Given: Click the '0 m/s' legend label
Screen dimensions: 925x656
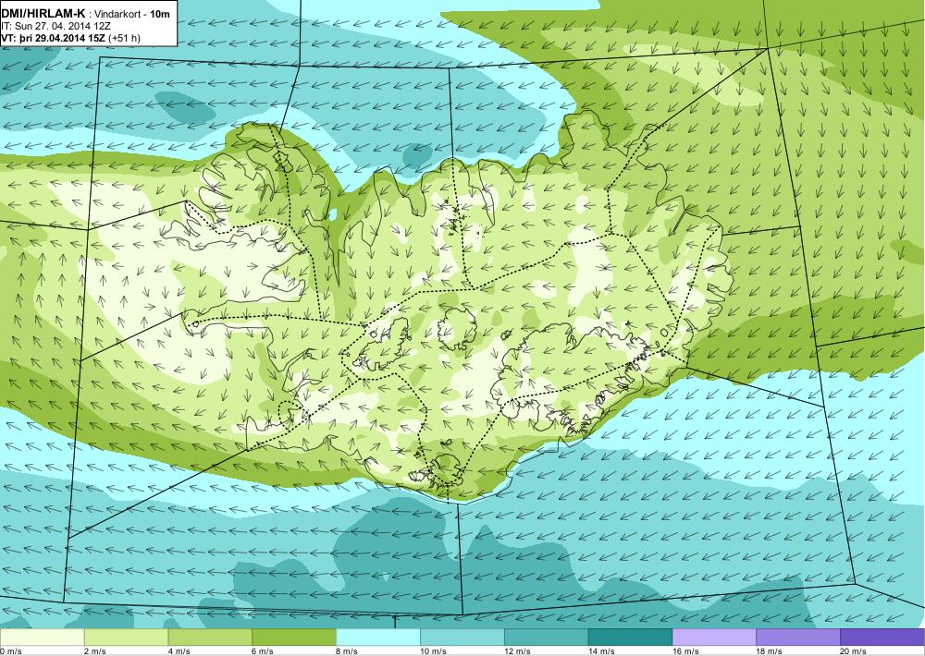Looking at the screenshot, I should point(10,651).
